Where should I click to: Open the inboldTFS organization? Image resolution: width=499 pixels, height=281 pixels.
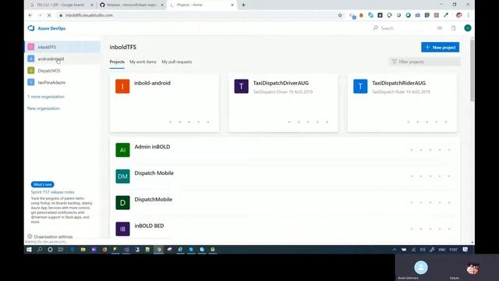click(62, 47)
